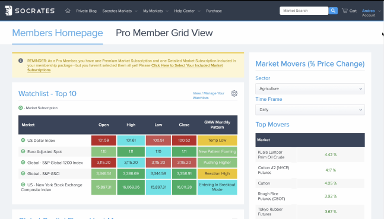
Task: Click the info icon in reminder banner
Action: click(21, 61)
